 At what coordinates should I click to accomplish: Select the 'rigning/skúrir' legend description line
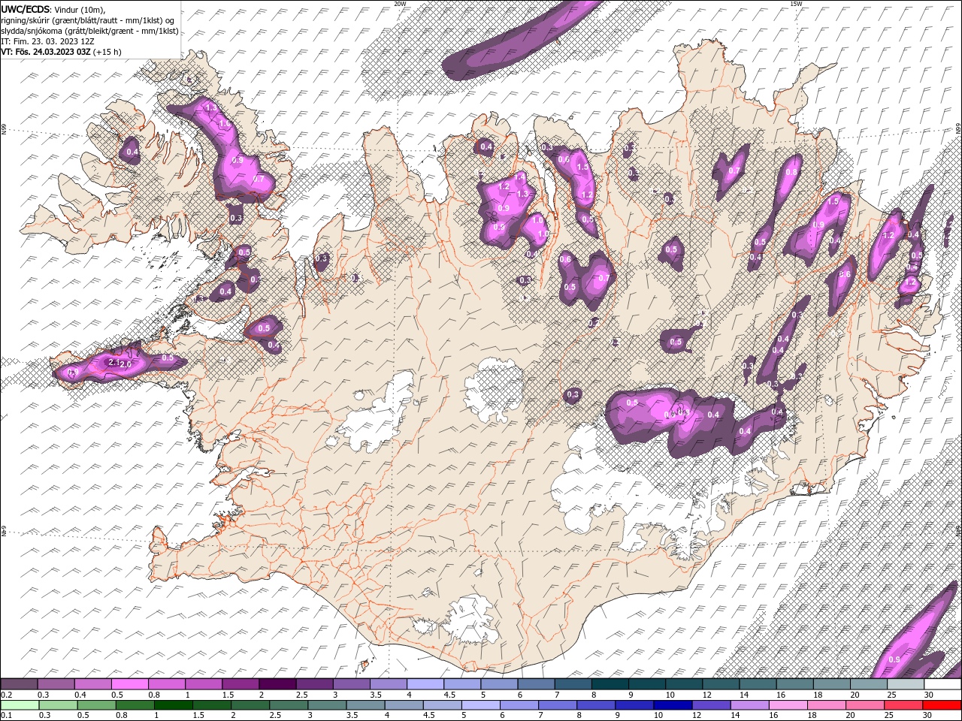coord(88,20)
